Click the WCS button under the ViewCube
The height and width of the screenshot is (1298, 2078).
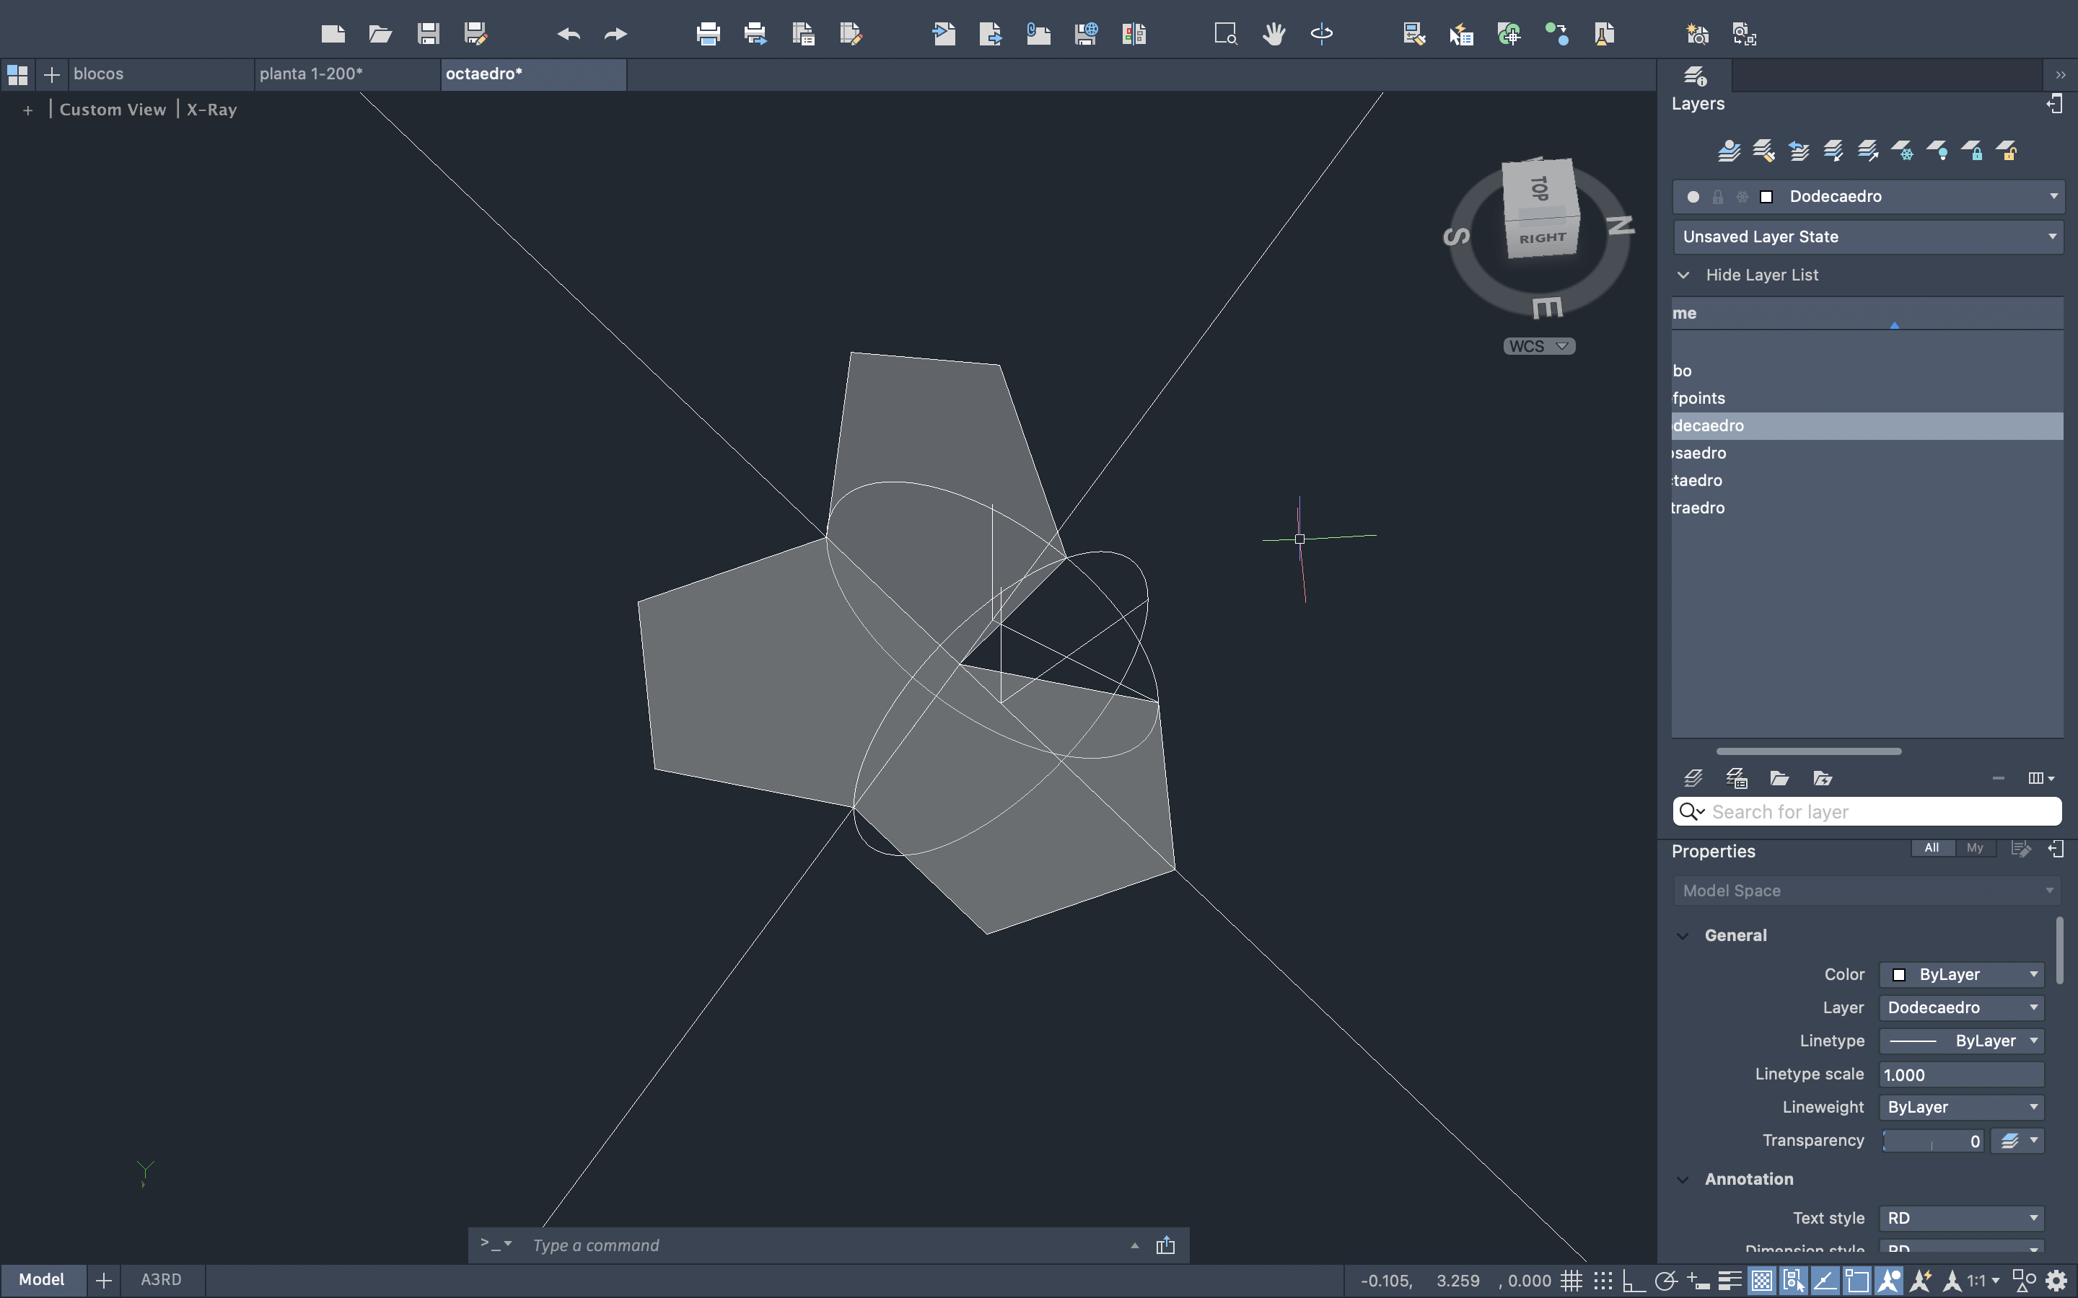[x=1538, y=346]
